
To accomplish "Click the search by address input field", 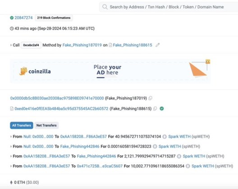I will pyautogui.click(x=169, y=7).
